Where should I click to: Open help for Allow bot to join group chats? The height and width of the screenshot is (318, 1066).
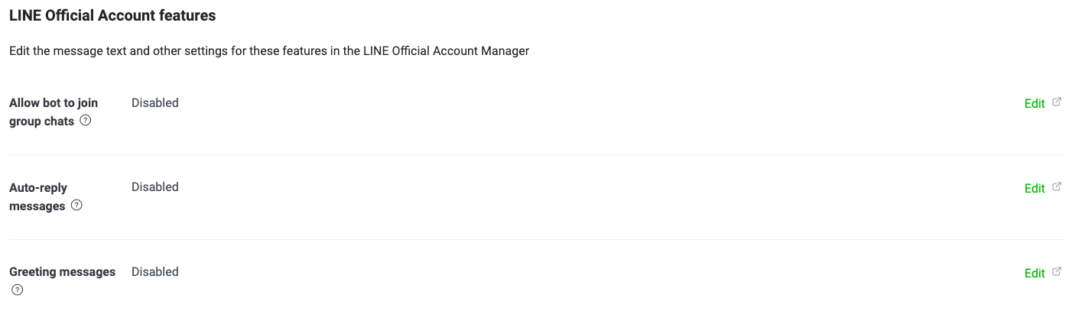86,121
